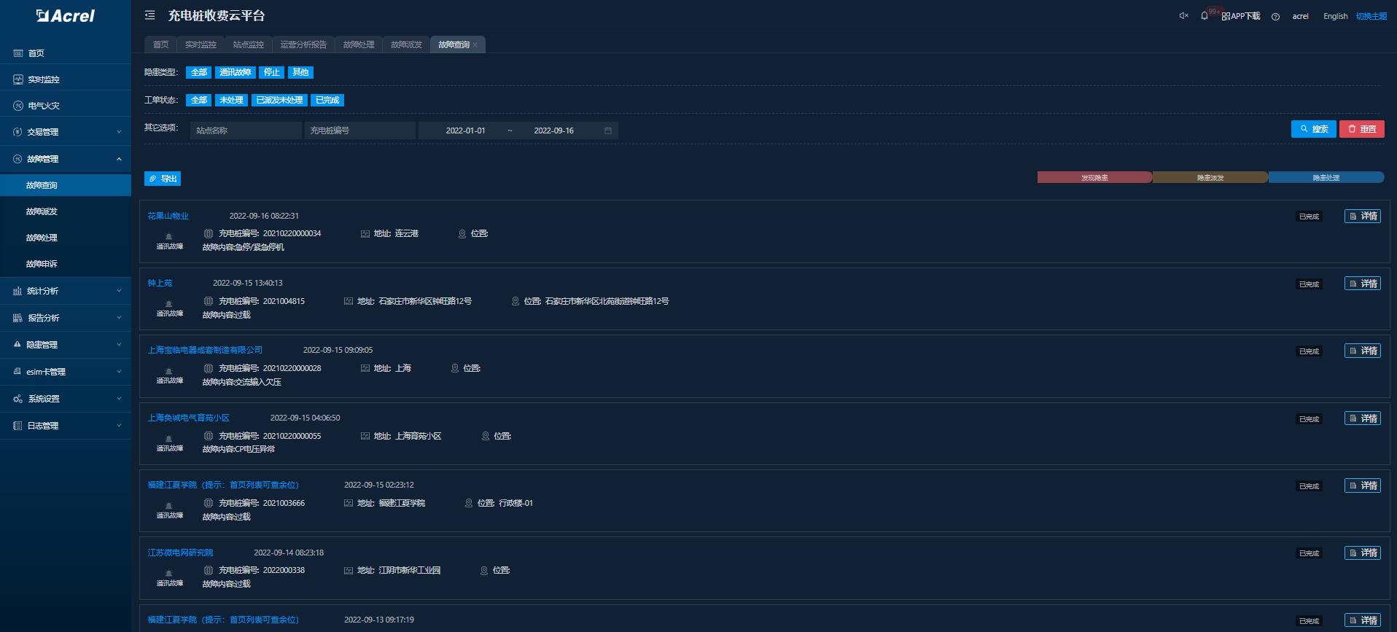The width and height of the screenshot is (1397, 632).
Task: Collapse the sidebar with the hamburger icon
Action: pos(149,15)
